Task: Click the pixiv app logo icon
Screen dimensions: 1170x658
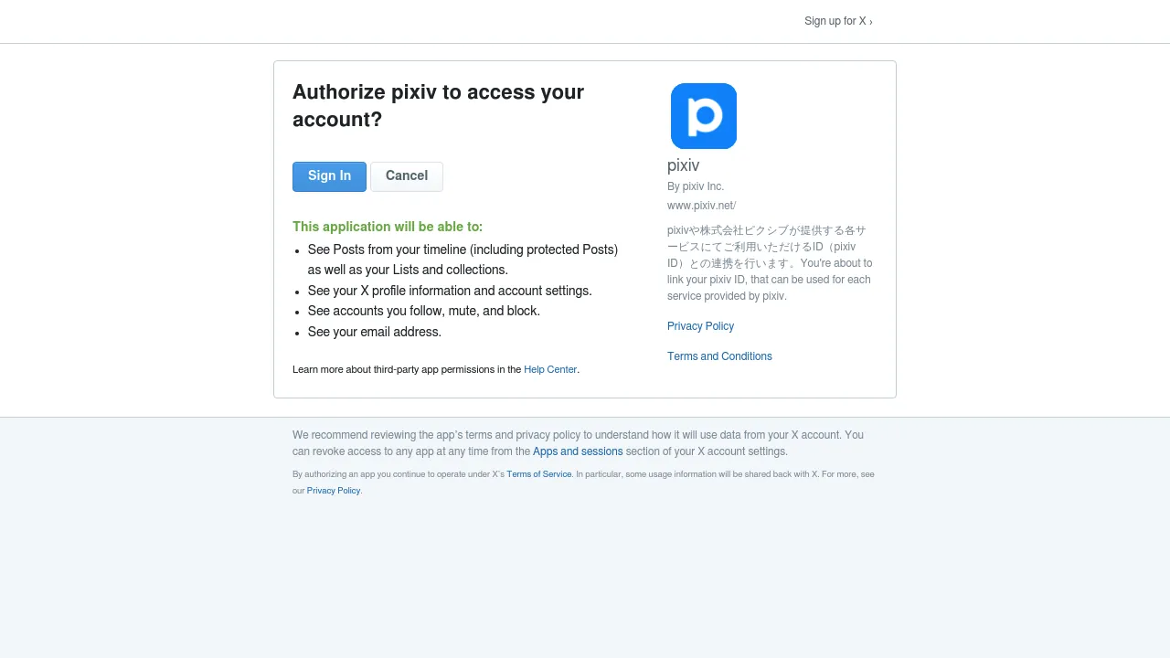Action: point(704,116)
